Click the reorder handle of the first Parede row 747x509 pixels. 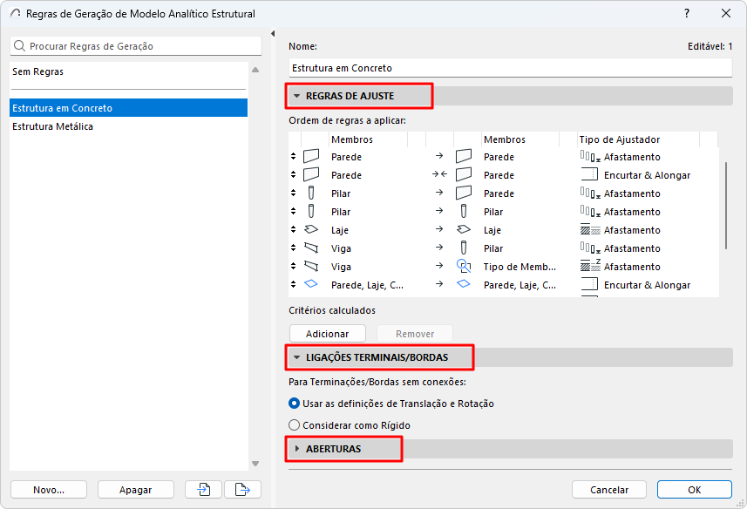294,157
